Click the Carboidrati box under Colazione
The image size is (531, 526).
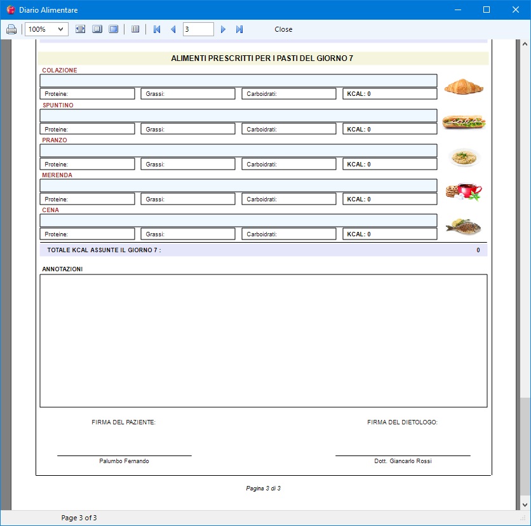click(289, 94)
